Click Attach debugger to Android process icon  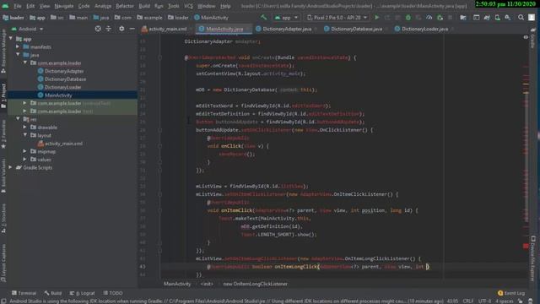click(440, 18)
